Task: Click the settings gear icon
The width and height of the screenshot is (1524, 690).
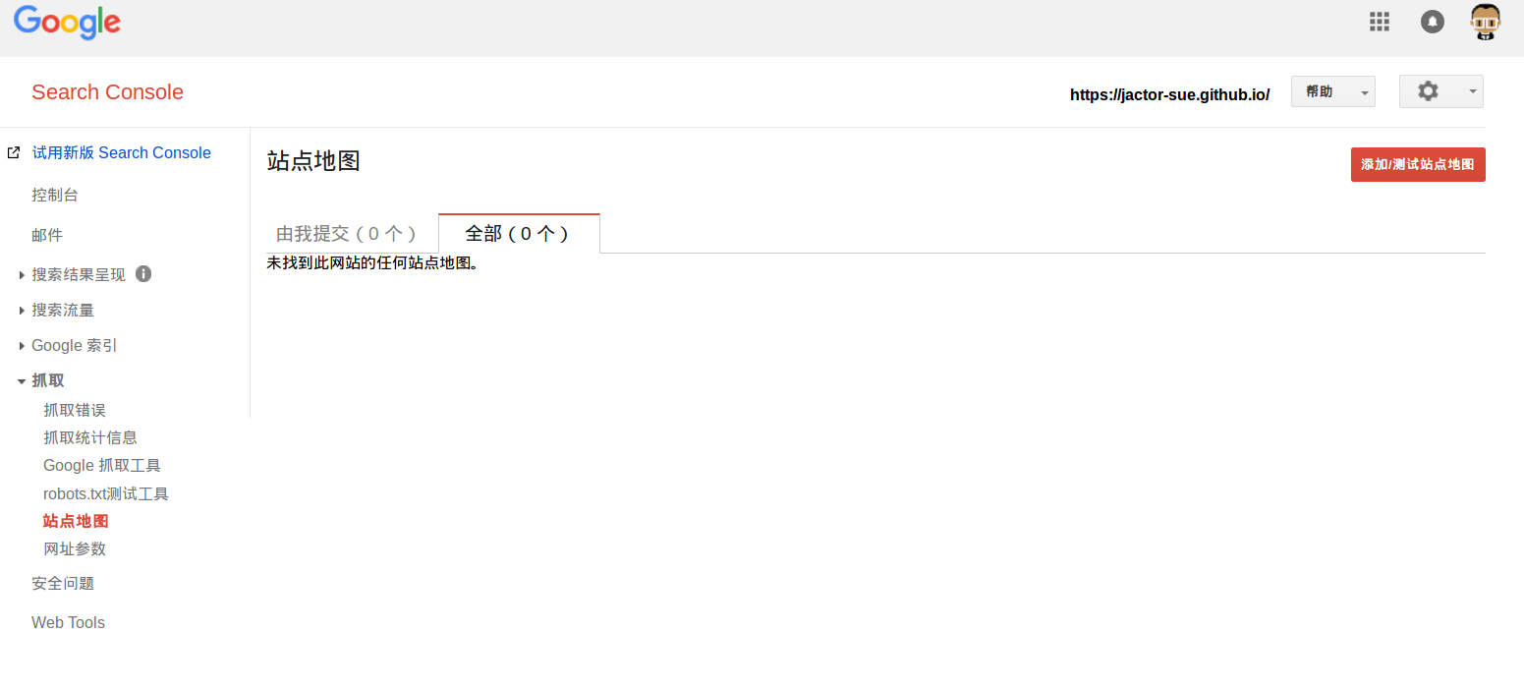Action: pyautogui.click(x=1428, y=91)
